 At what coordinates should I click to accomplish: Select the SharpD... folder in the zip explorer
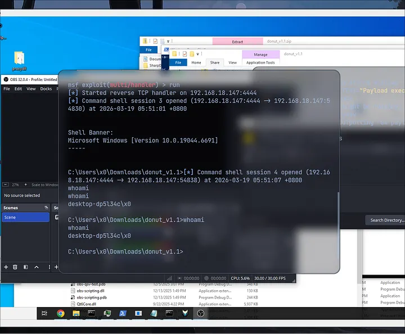(x=152, y=65)
